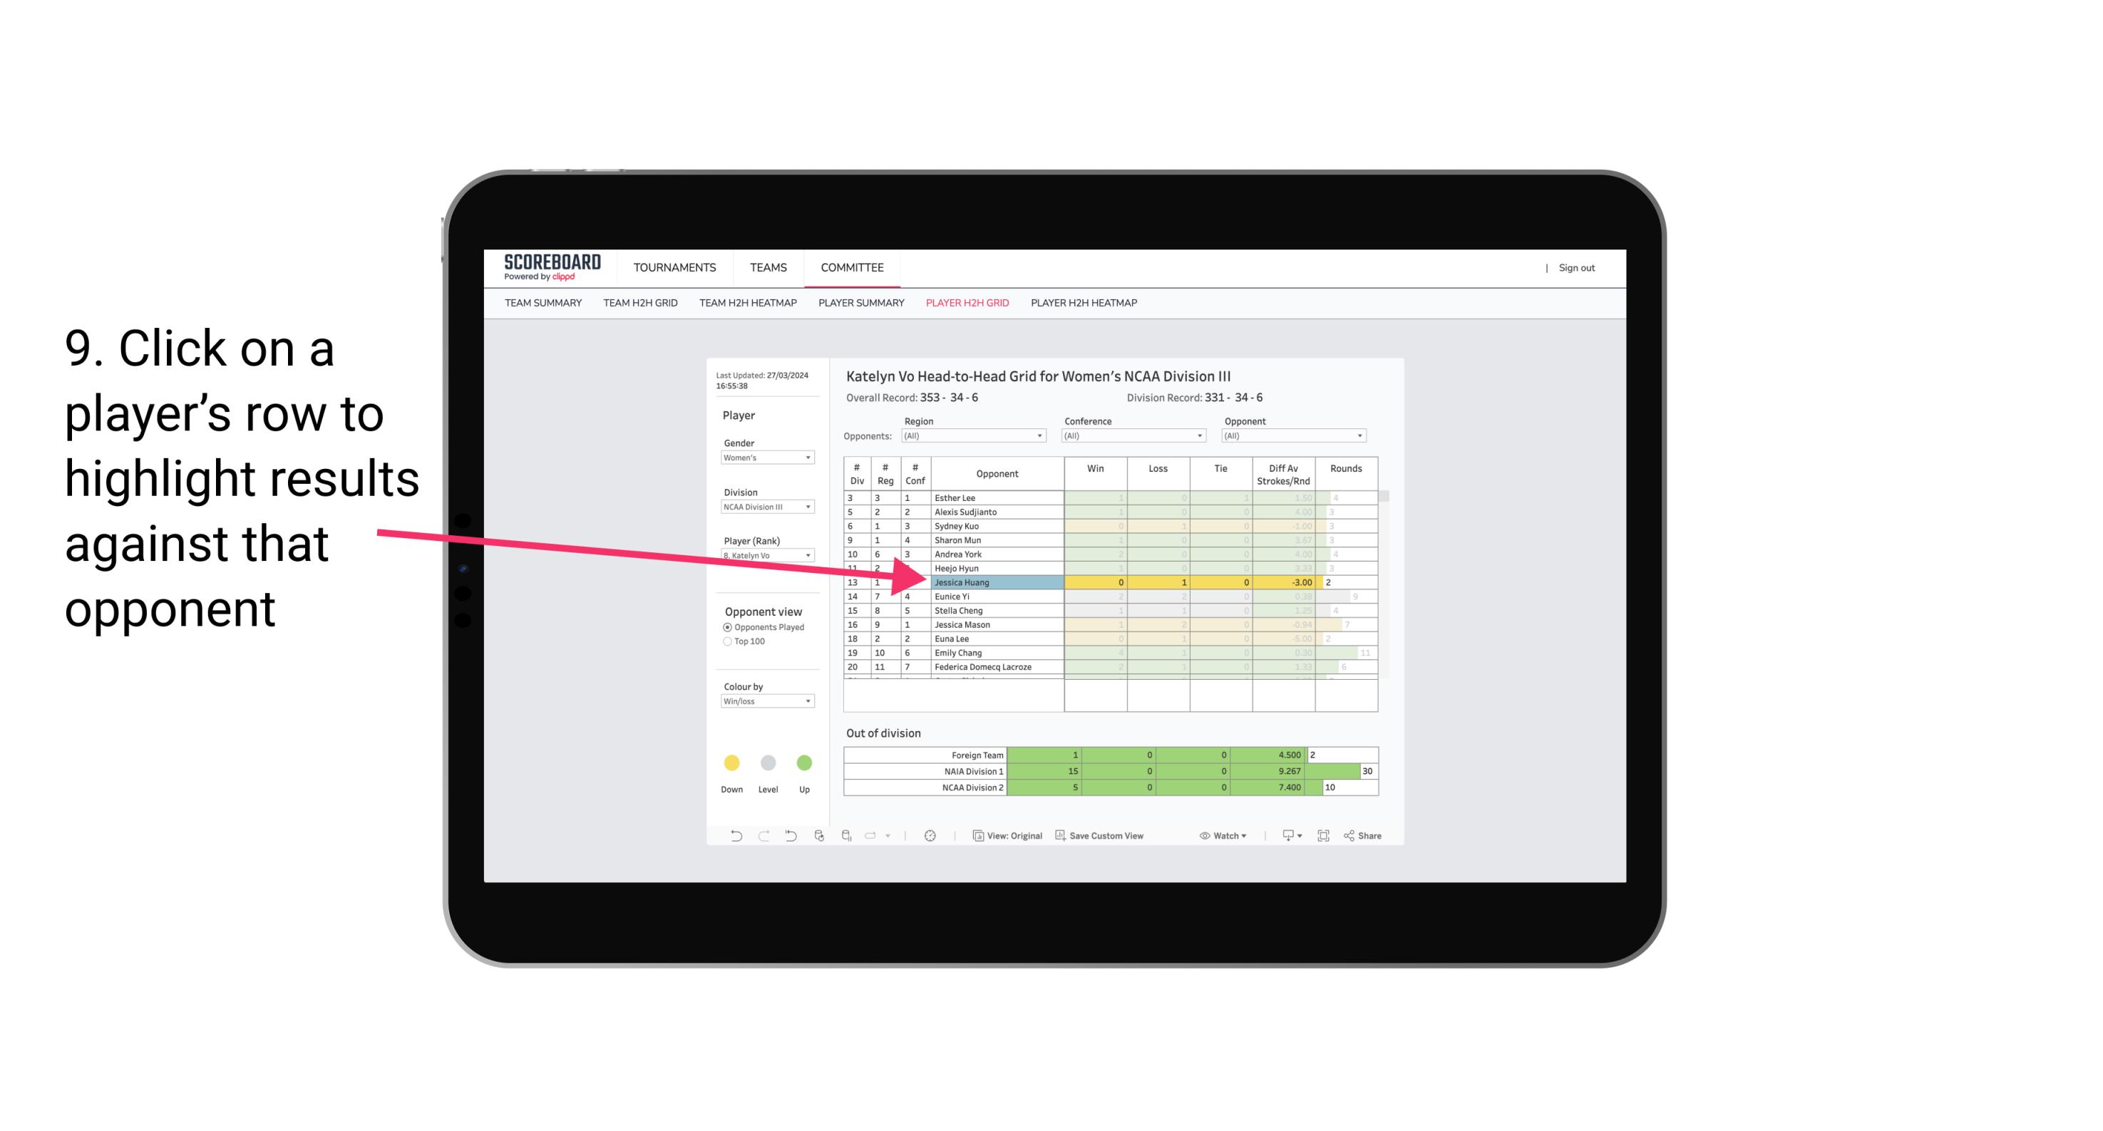Switch to Player Summary tab

click(859, 306)
